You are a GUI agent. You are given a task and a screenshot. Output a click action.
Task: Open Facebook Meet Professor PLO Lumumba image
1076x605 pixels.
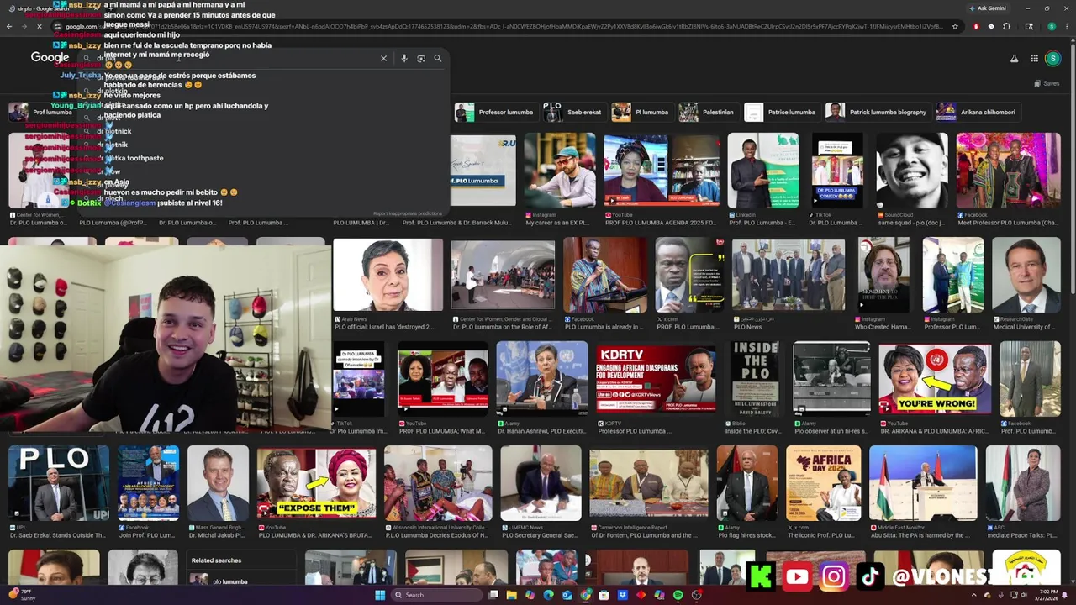click(1008, 170)
